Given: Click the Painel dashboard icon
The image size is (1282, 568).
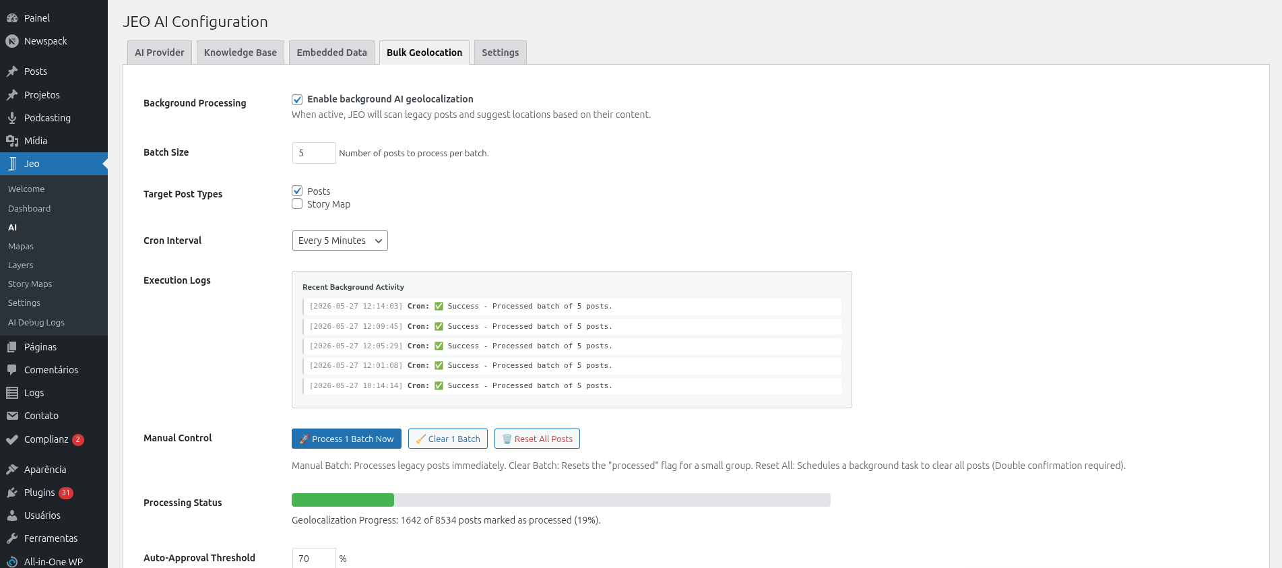Looking at the screenshot, I should (12, 18).
